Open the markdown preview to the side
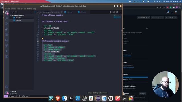 pos(114,12)
